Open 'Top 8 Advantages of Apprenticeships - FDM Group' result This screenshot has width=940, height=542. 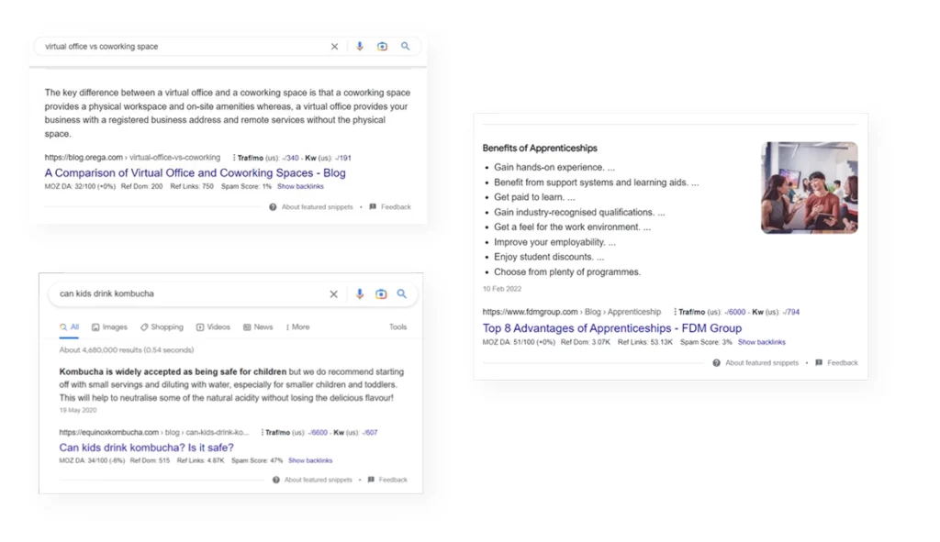pyautogui.click(x=611, y=328)
